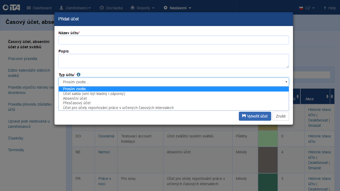Click the info icon beside Typ účtu
Viewport: 340px width, 191px height.
78,75
